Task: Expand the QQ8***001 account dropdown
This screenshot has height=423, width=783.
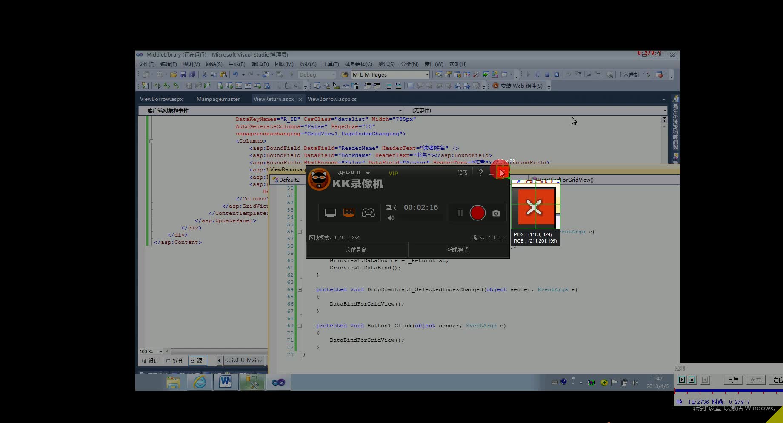Action: [368, 173]
